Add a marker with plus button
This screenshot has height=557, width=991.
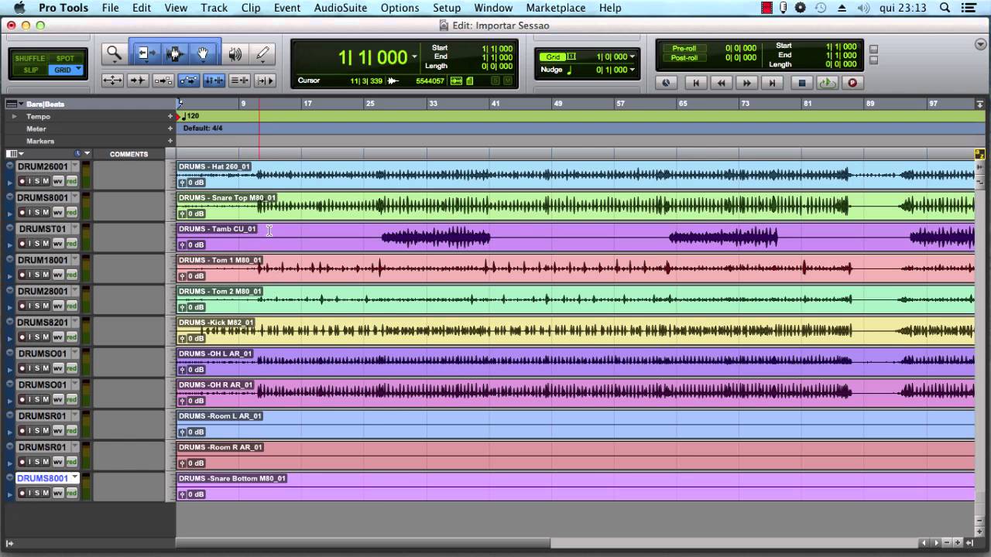170,141
